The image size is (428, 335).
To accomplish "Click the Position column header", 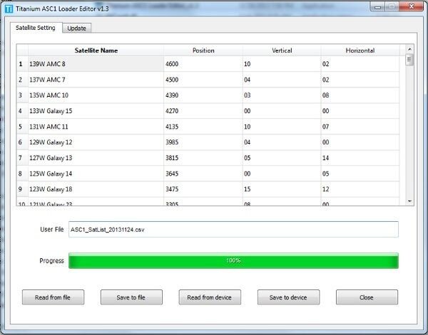I will pyautogui.click(x=203, y=50).
